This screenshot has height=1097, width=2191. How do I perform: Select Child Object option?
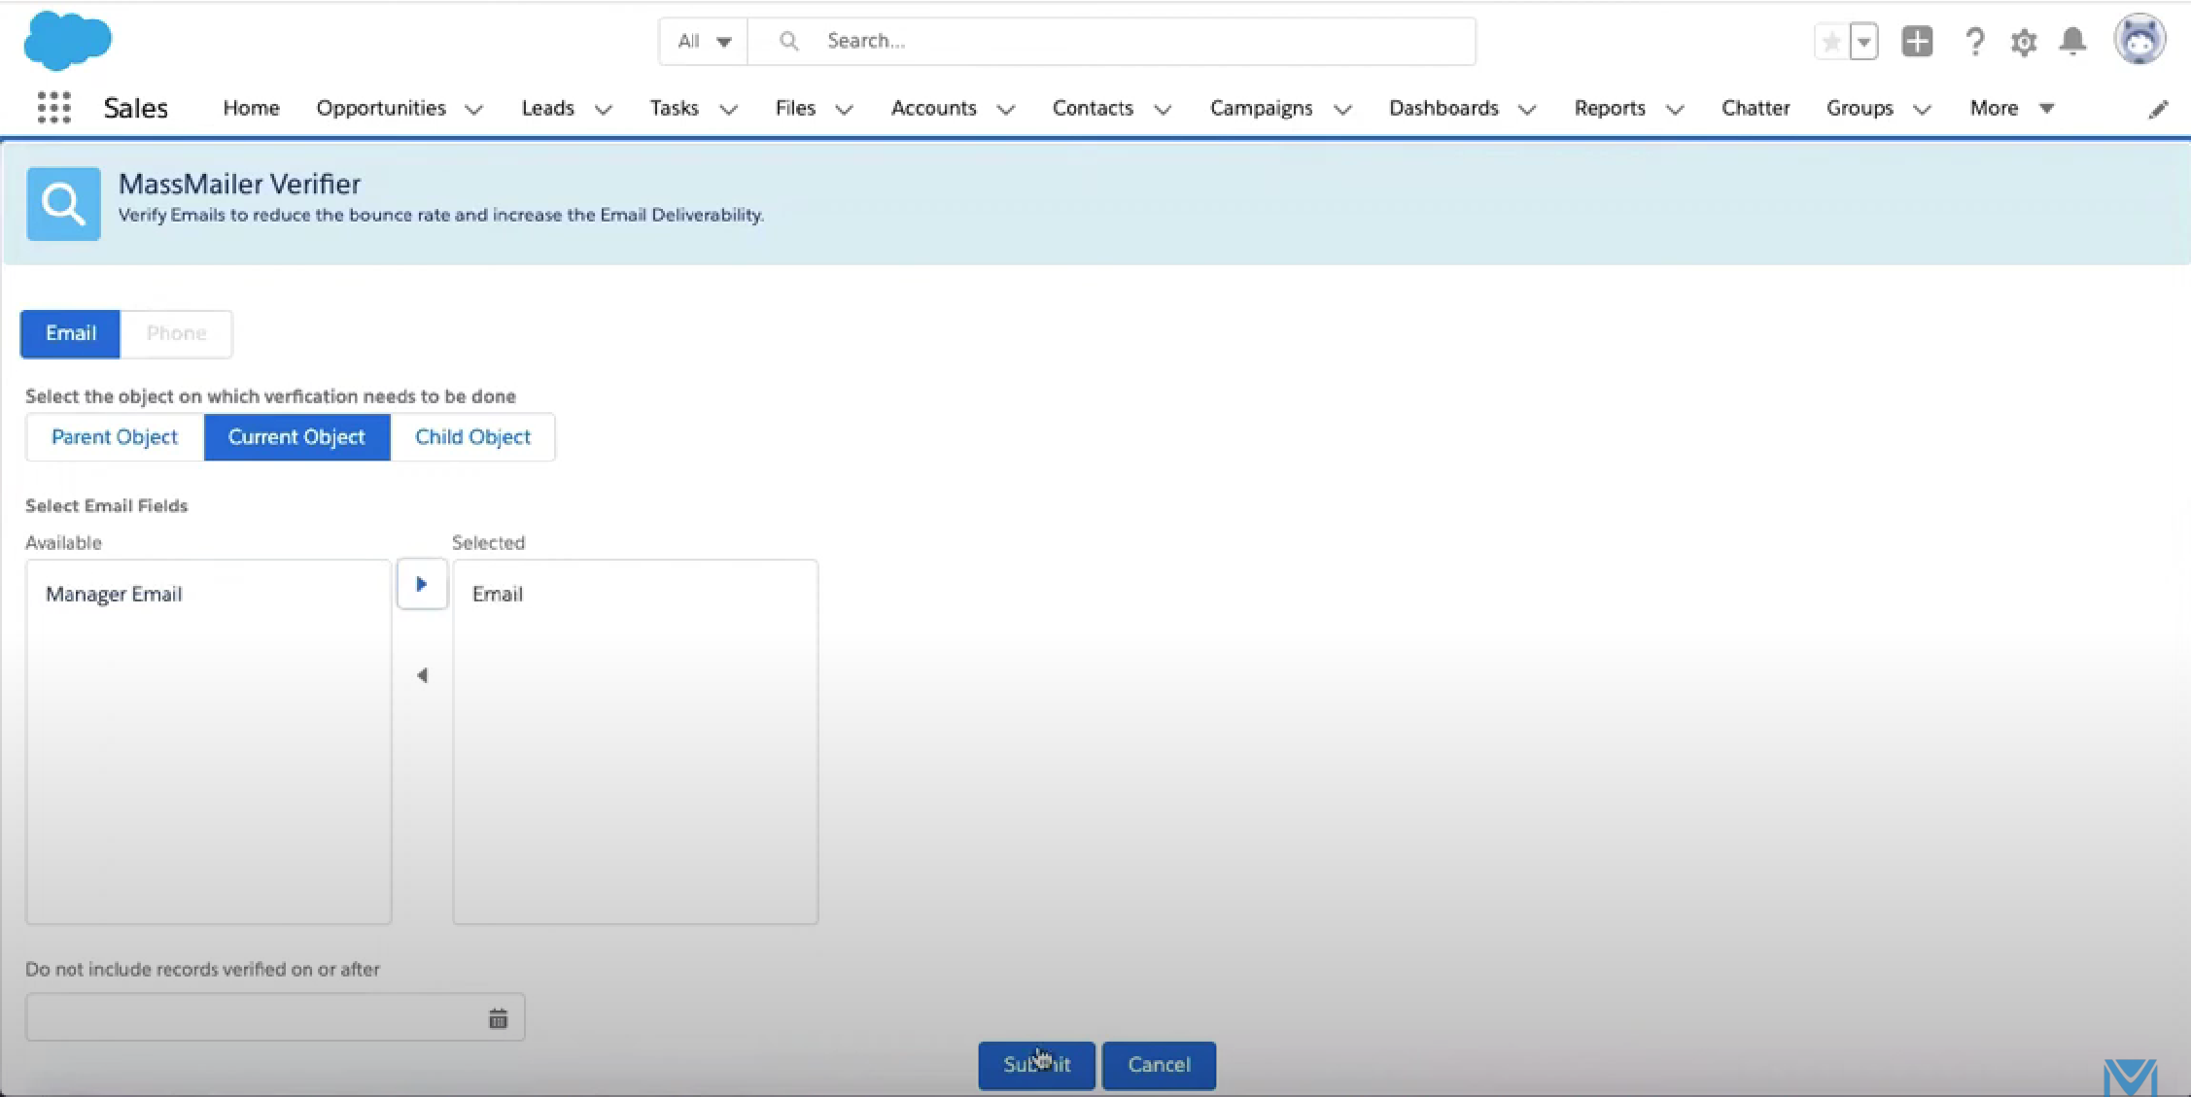(472, 437)
